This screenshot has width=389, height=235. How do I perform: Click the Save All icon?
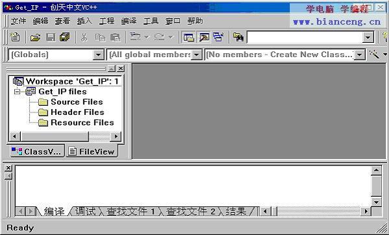65,37
